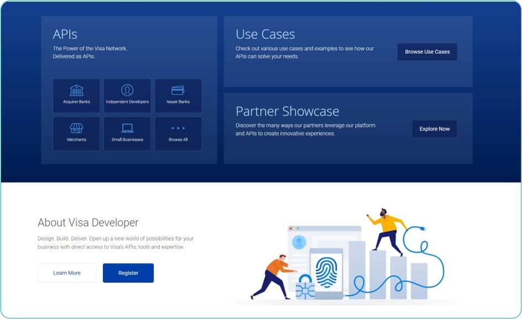This screenshot has height=319, width=522.
Task: Click the APIs section heading
Action: 65,34
